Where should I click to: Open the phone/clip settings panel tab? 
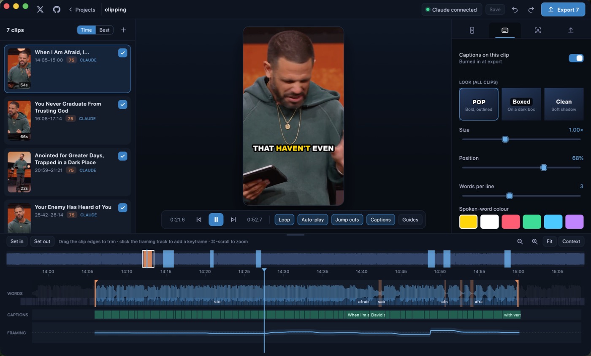[472, 30]
